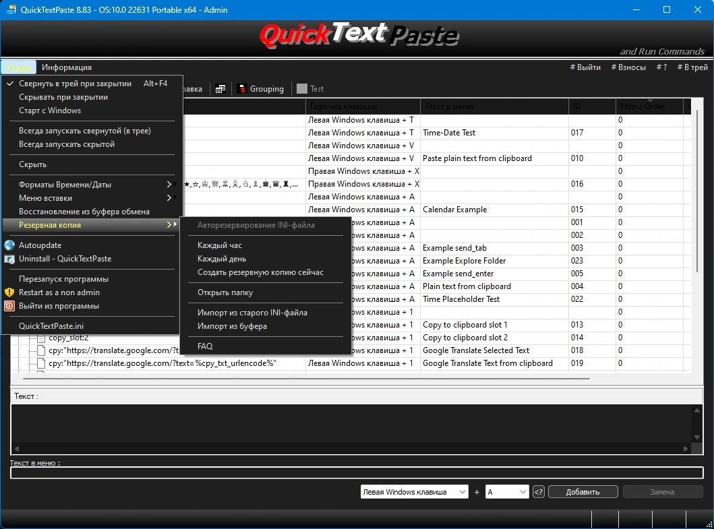The width and height of the screenshot is (714, 529).
Task: Click the text box scroll-left arrow
Action: click(x=17, y=448)
